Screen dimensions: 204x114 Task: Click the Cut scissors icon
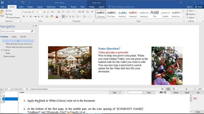[7, 11]
